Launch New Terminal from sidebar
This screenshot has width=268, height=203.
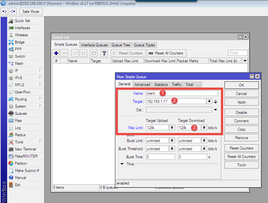25,149
